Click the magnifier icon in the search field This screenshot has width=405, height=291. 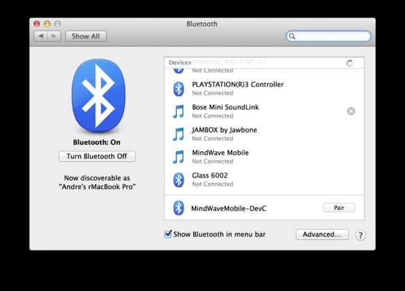pyautogui.click(x=292, y=36)
